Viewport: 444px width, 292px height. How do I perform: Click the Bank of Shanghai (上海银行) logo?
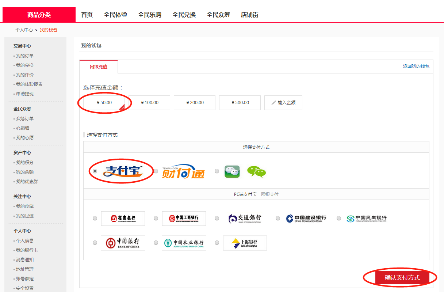[245, 243]
